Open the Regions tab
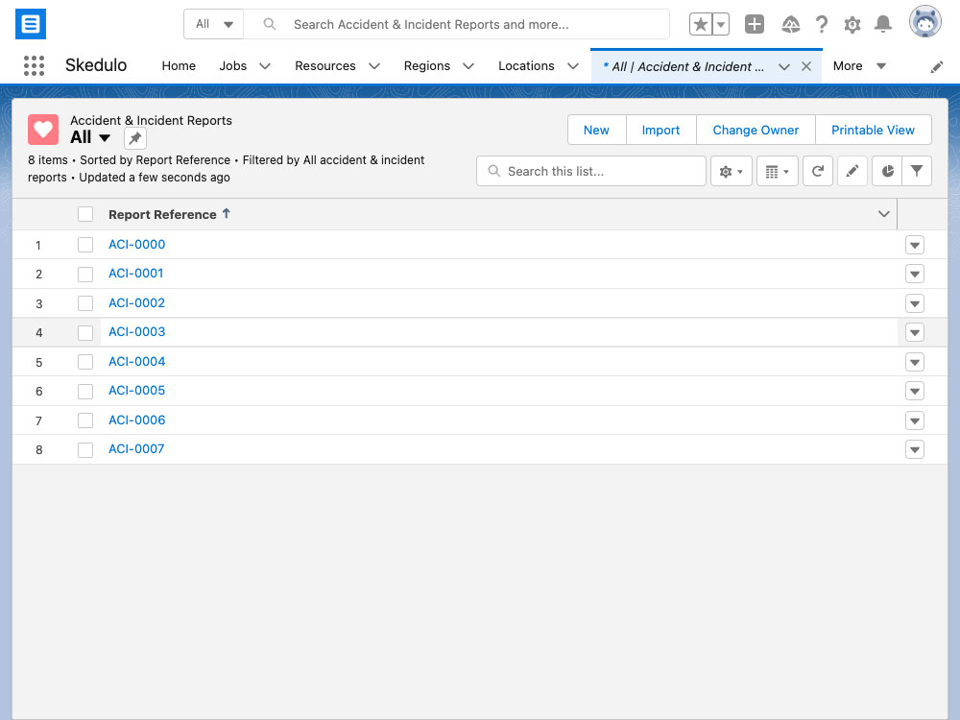The image size is (960, 720). coord(427,66)
